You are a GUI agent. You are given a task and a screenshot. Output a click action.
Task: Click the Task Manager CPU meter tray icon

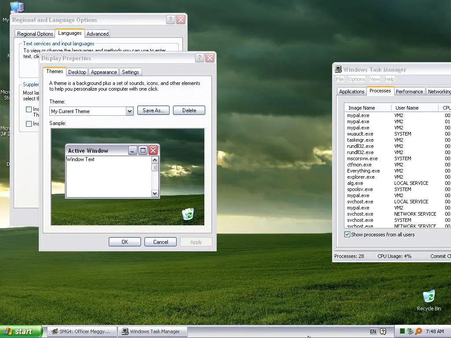point(402,331)
